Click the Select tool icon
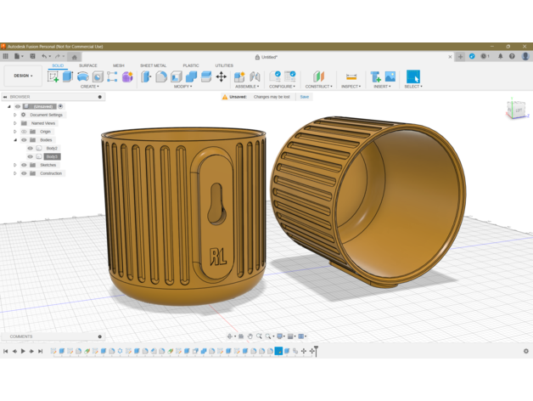 pos(413,76)
